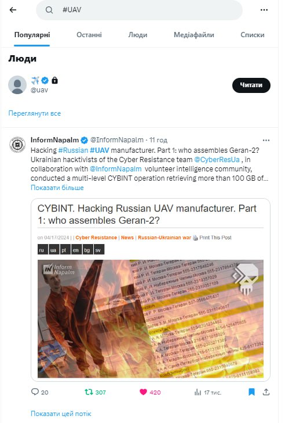
Task: Open the InformNapalm profile picture
Action: [17, 144]
